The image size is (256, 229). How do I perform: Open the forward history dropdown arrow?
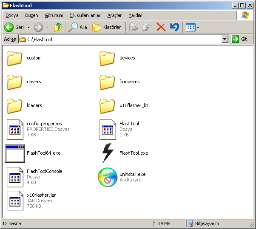click(x=48, y=27)
